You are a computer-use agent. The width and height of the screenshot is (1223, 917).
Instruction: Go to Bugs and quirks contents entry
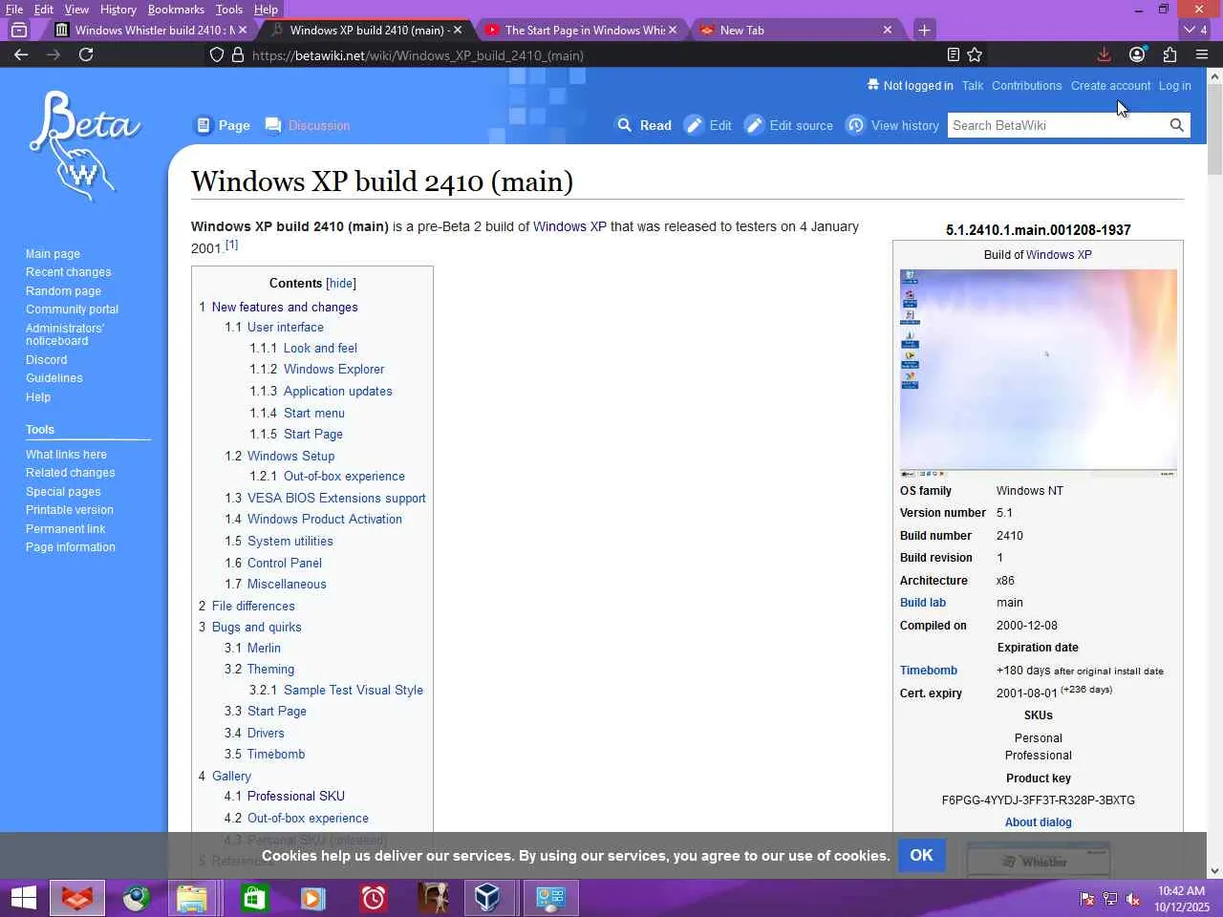coord(256,627)
